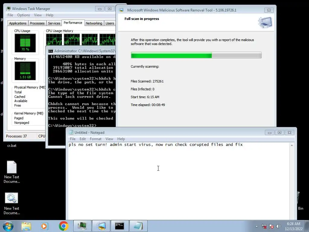Click 'Files Infected: 0' text
Image resolution: width=309 pixels, height=232 pixels.
(x=142, y=89)
